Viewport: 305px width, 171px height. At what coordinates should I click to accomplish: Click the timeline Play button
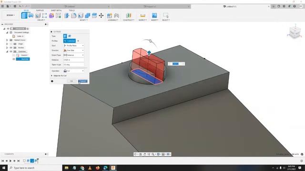pos(10,161)
